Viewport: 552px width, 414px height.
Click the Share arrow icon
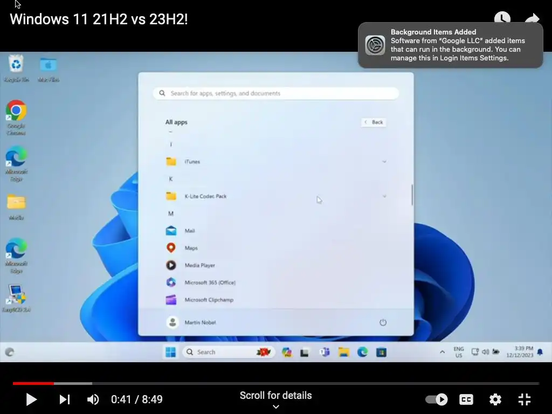coord(532,19)
